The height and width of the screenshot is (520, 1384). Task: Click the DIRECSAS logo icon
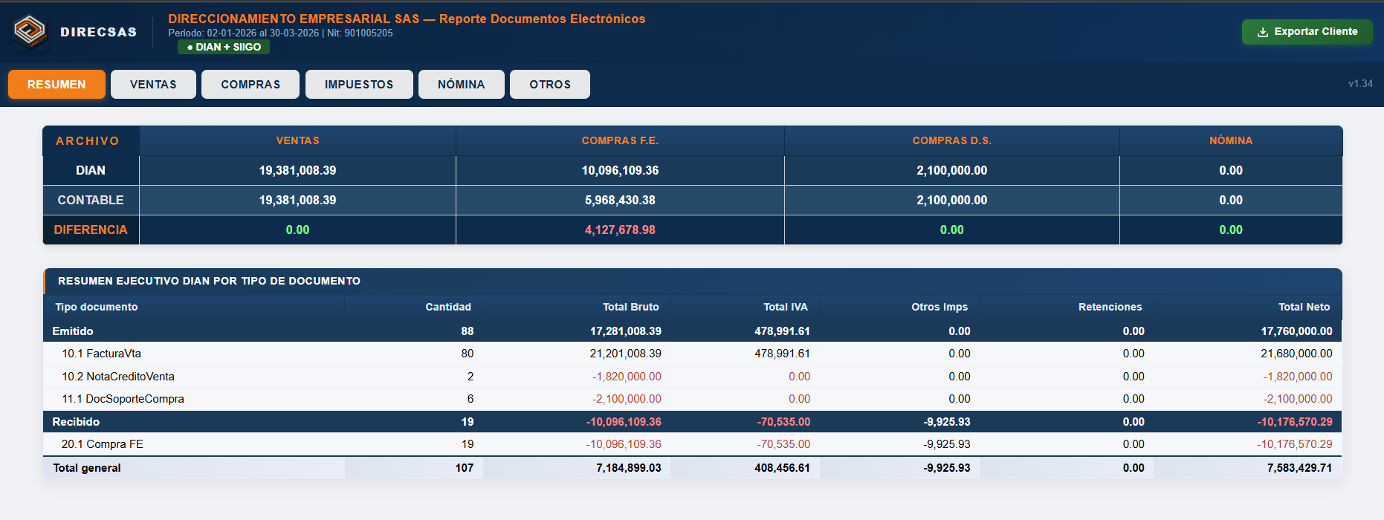click(x=30, y=32)
